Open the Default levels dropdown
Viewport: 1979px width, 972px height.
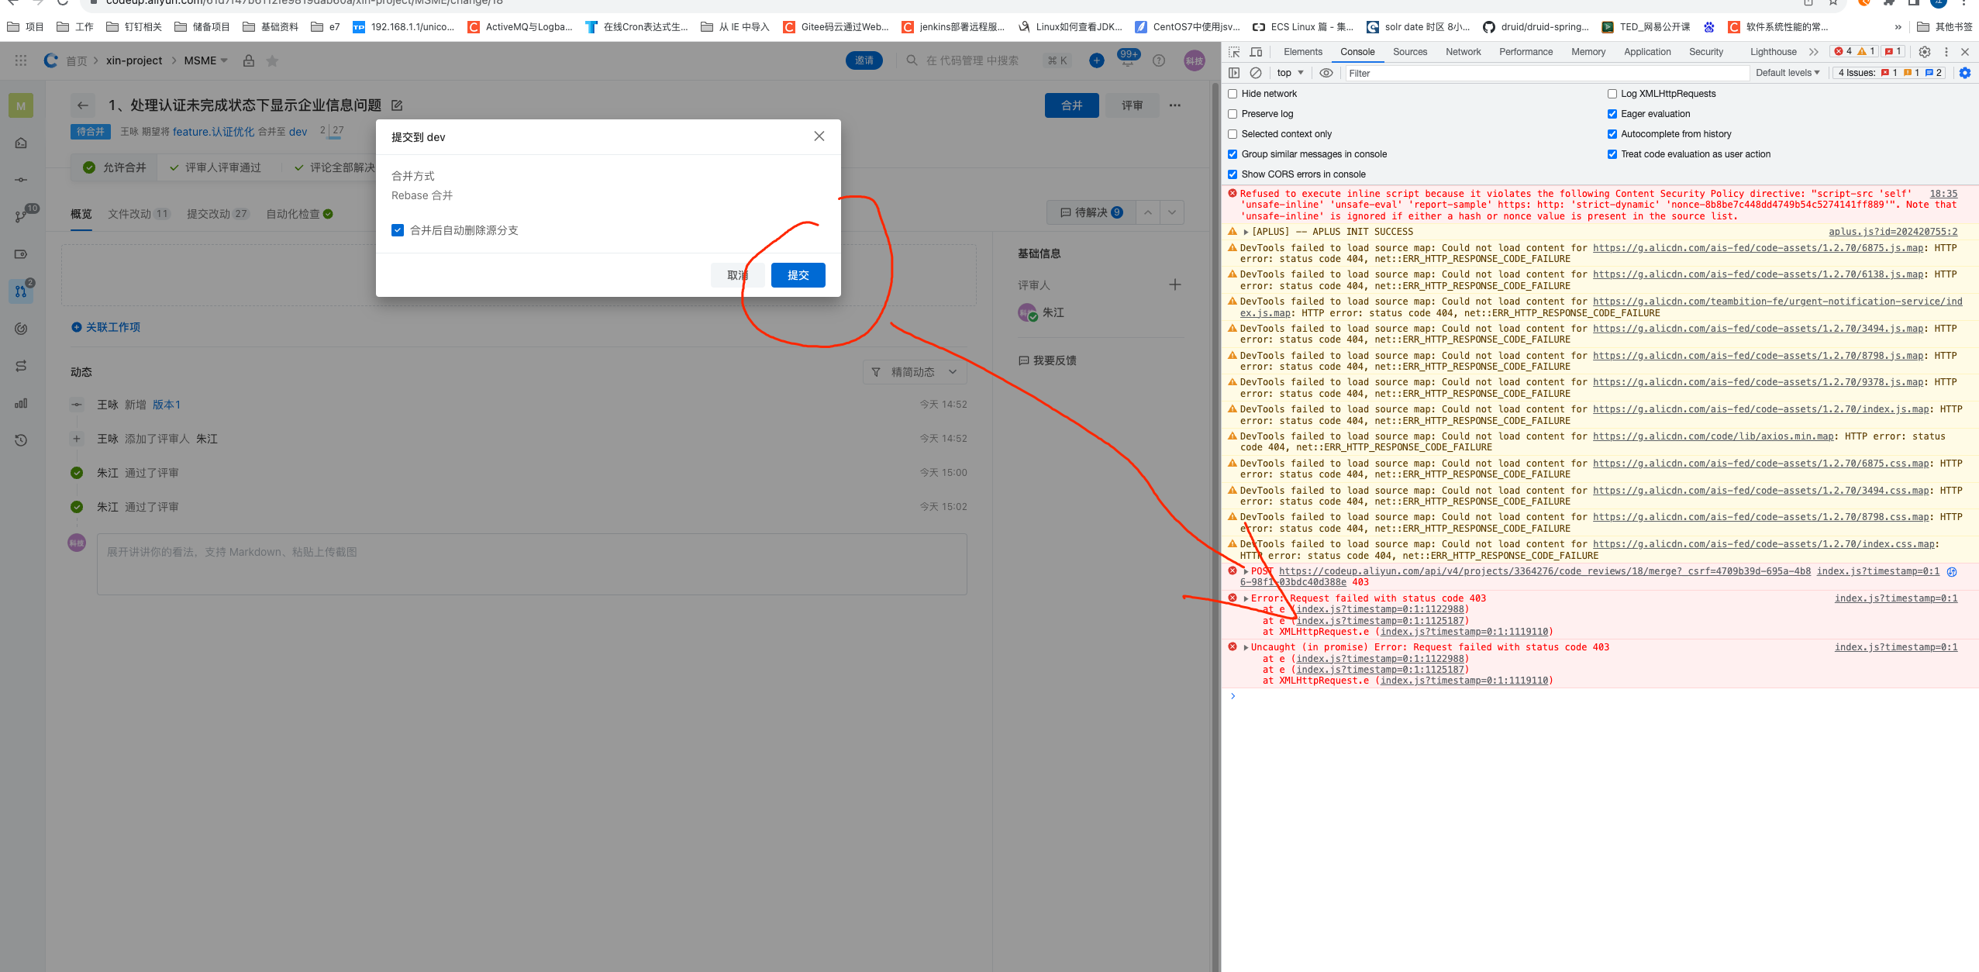[1788, 73]
